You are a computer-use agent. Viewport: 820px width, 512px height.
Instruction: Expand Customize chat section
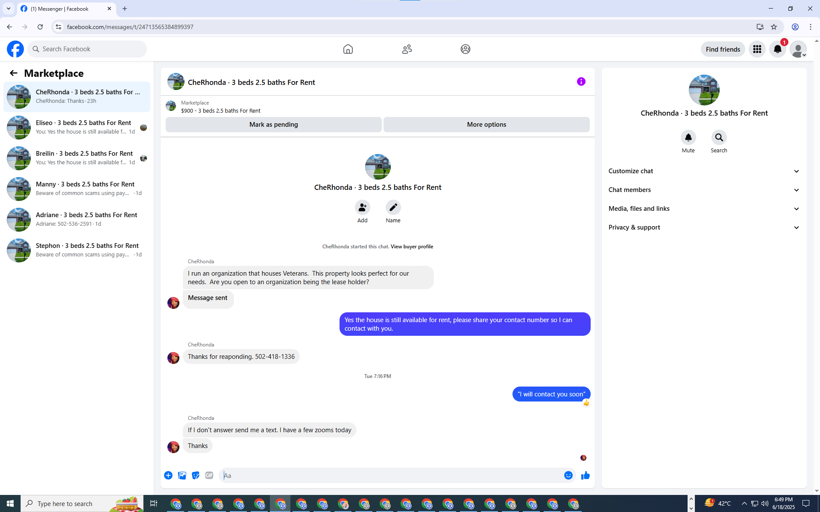(704, 171)
